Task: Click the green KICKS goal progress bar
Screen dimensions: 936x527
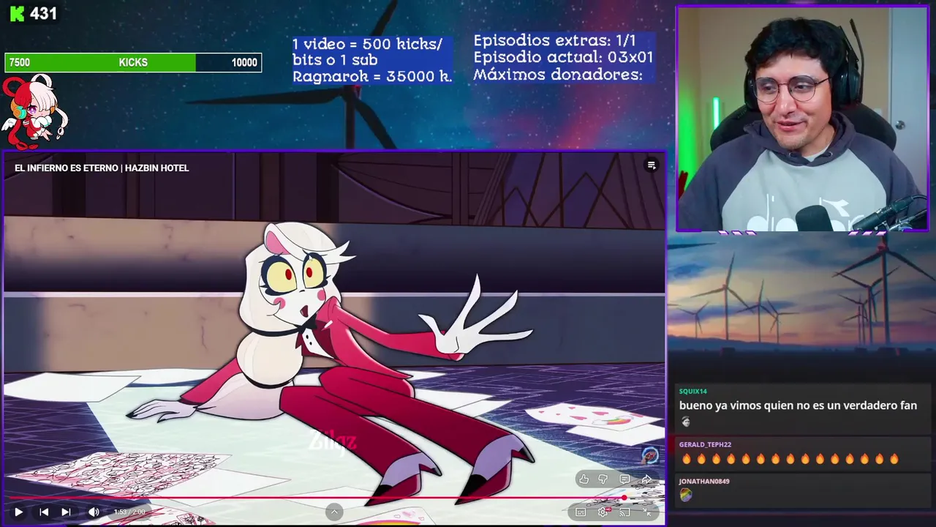Action: point(133,63)
